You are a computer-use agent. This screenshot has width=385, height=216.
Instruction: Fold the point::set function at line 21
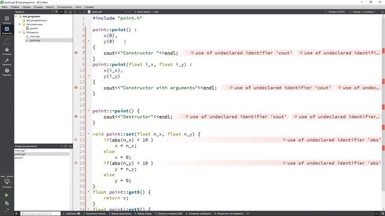pyautogui.click(x=88, y=134)
